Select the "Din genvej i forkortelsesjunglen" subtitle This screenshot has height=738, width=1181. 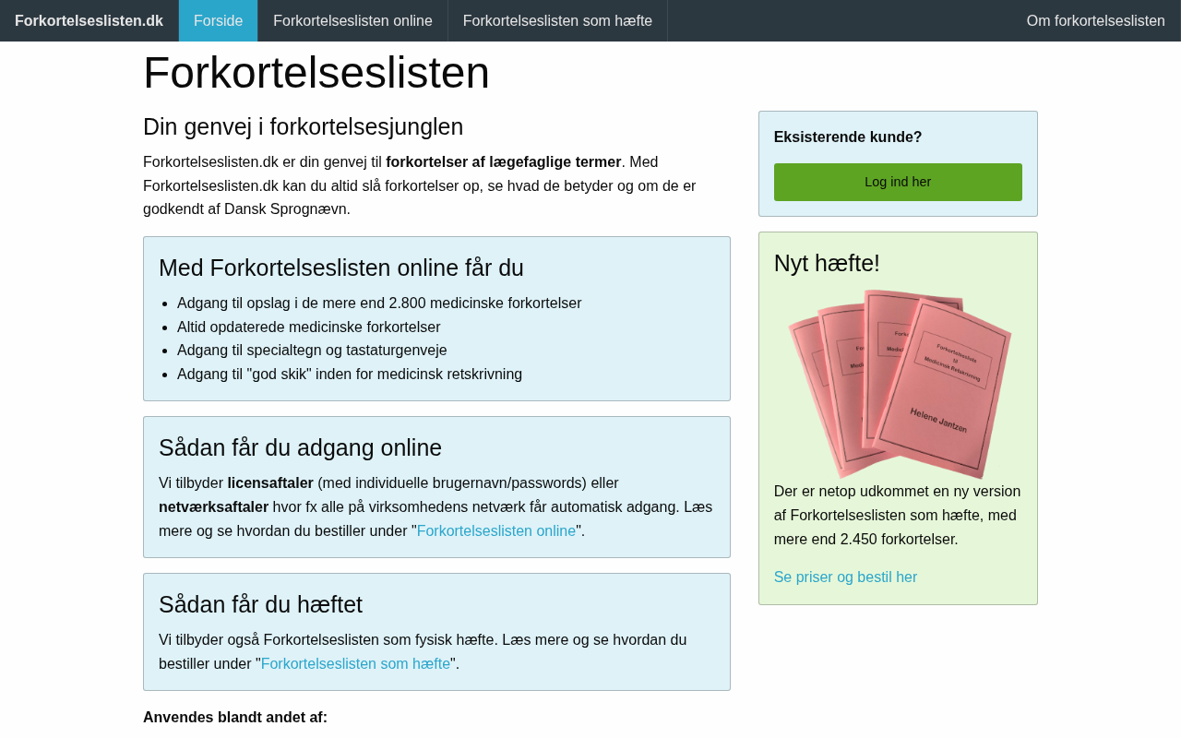303,126
